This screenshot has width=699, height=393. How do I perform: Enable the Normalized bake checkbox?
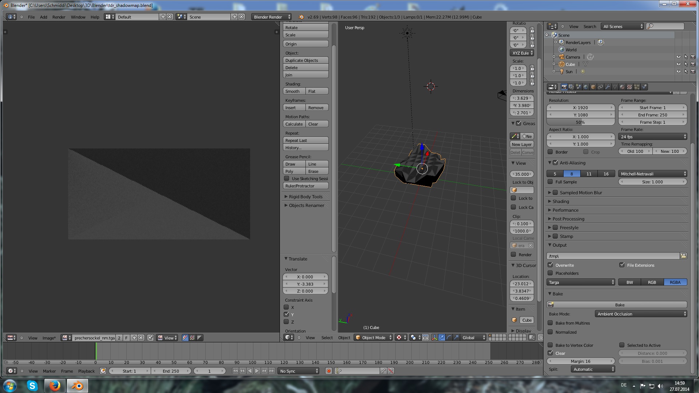tap(550, 332)
